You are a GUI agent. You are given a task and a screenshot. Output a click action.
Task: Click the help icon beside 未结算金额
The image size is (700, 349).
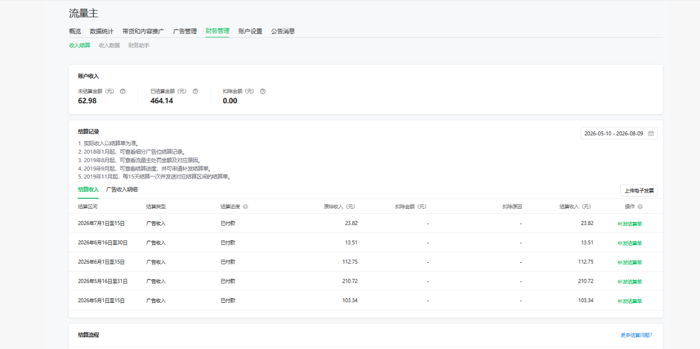pyautogui.click(x=123, y=91)
